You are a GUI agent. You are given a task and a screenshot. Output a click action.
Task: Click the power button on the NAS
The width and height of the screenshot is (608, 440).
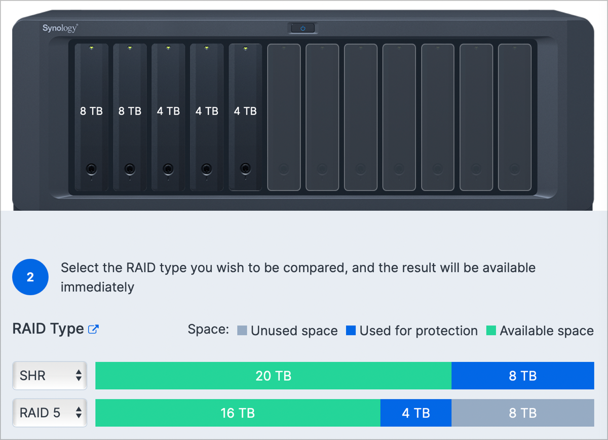point(303,28)
